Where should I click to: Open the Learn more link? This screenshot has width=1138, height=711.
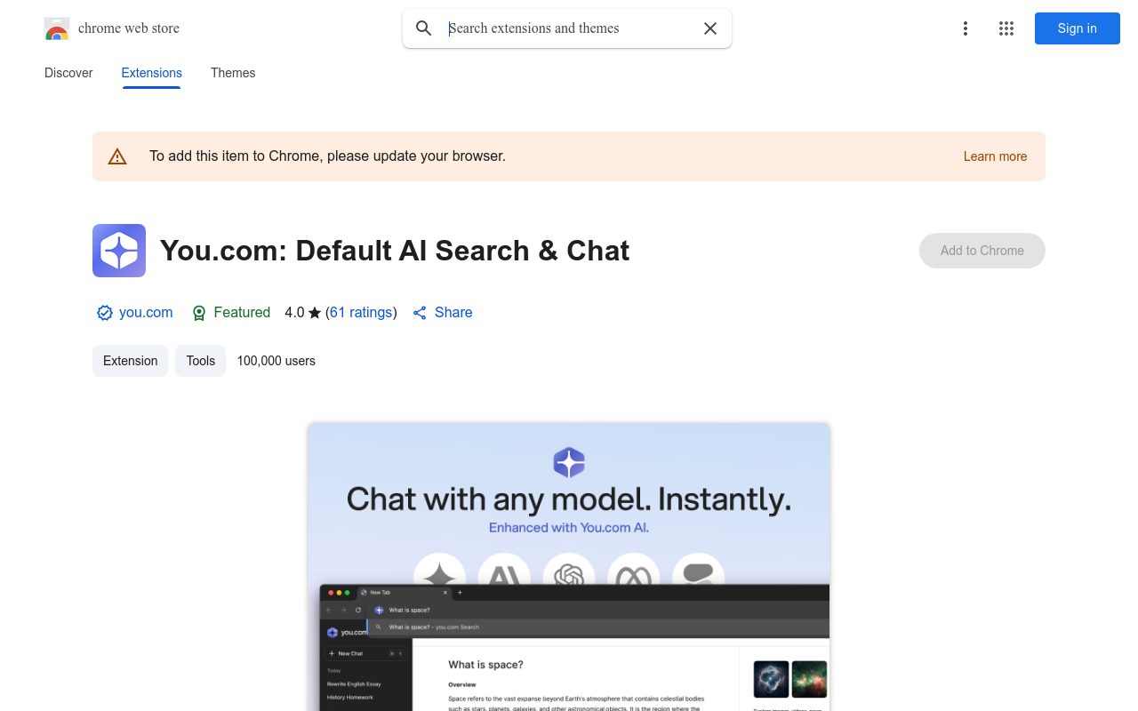coord(995,156)
